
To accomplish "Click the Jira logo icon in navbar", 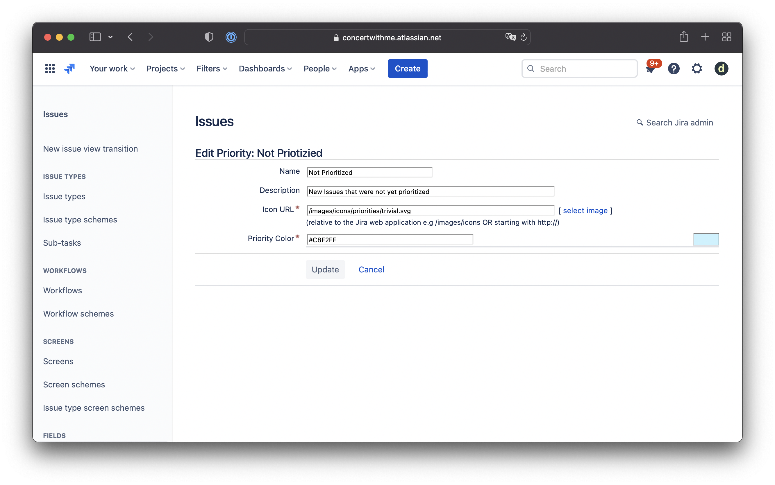I will [70, 68].
